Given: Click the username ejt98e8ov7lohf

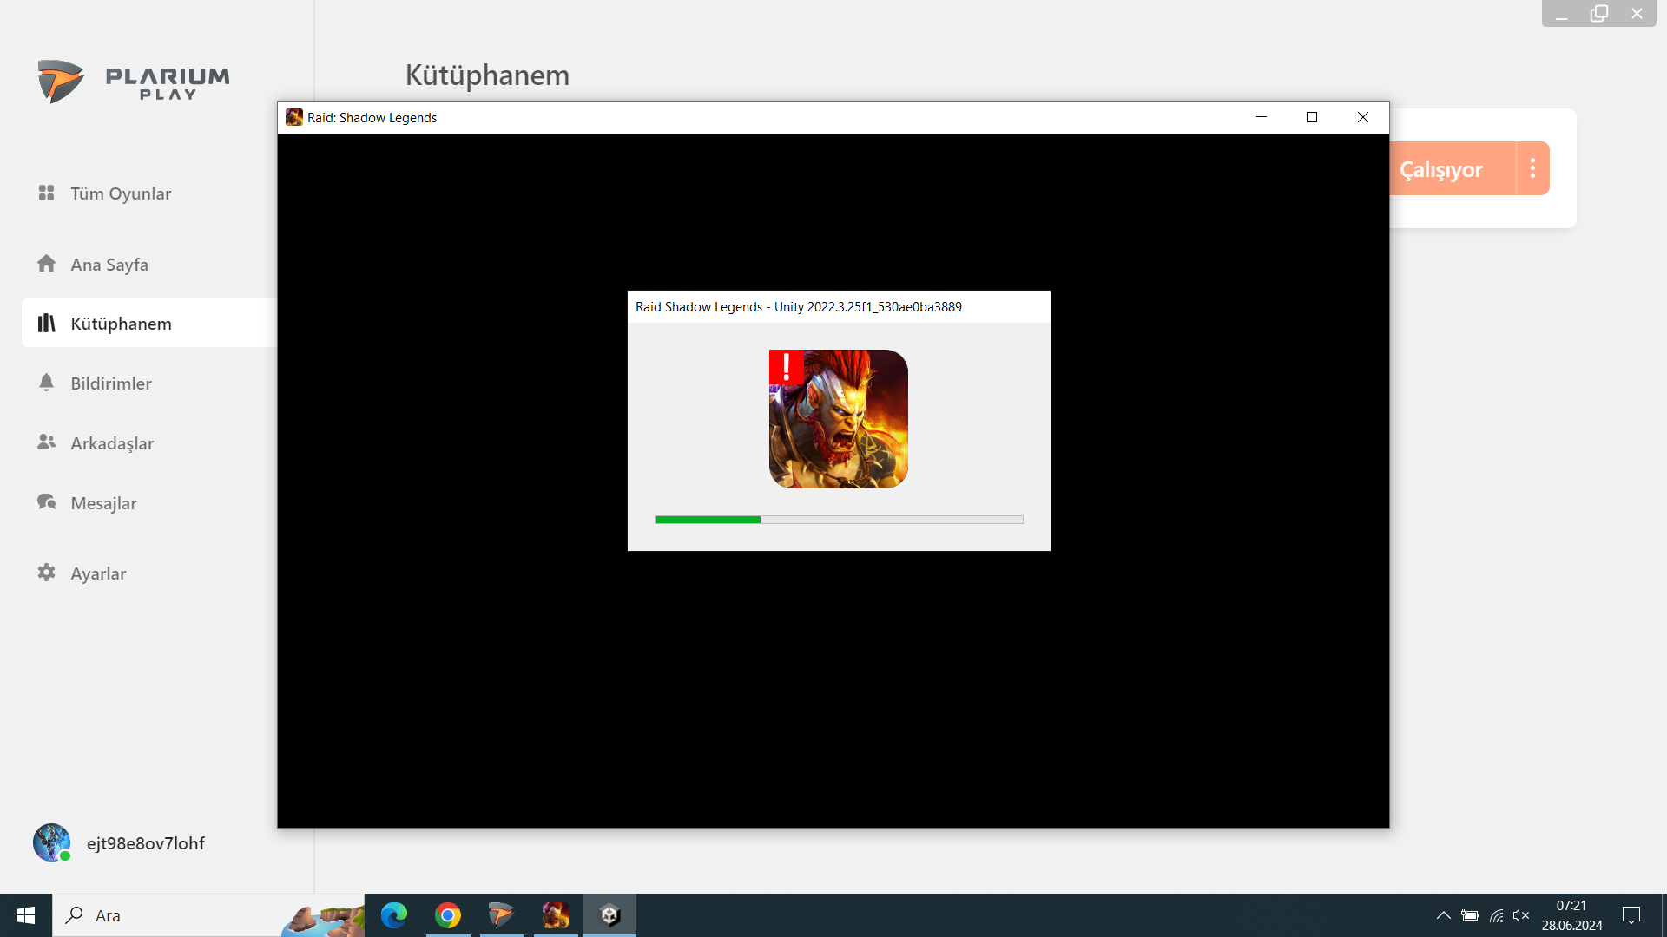Looking at the screenshot, I should tap(146, 843).
